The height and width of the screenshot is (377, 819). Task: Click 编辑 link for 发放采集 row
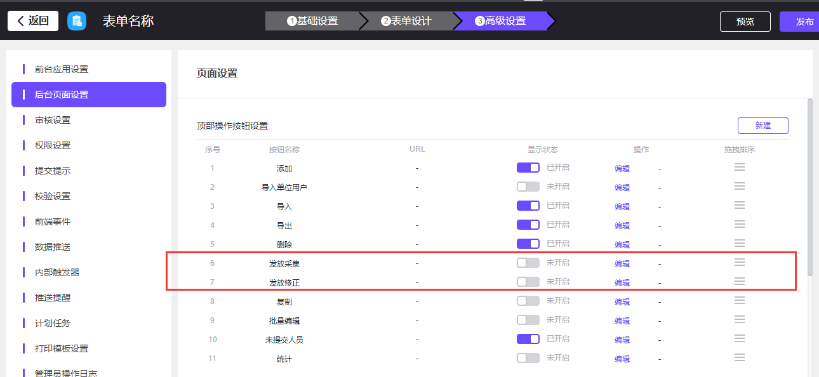622,264
